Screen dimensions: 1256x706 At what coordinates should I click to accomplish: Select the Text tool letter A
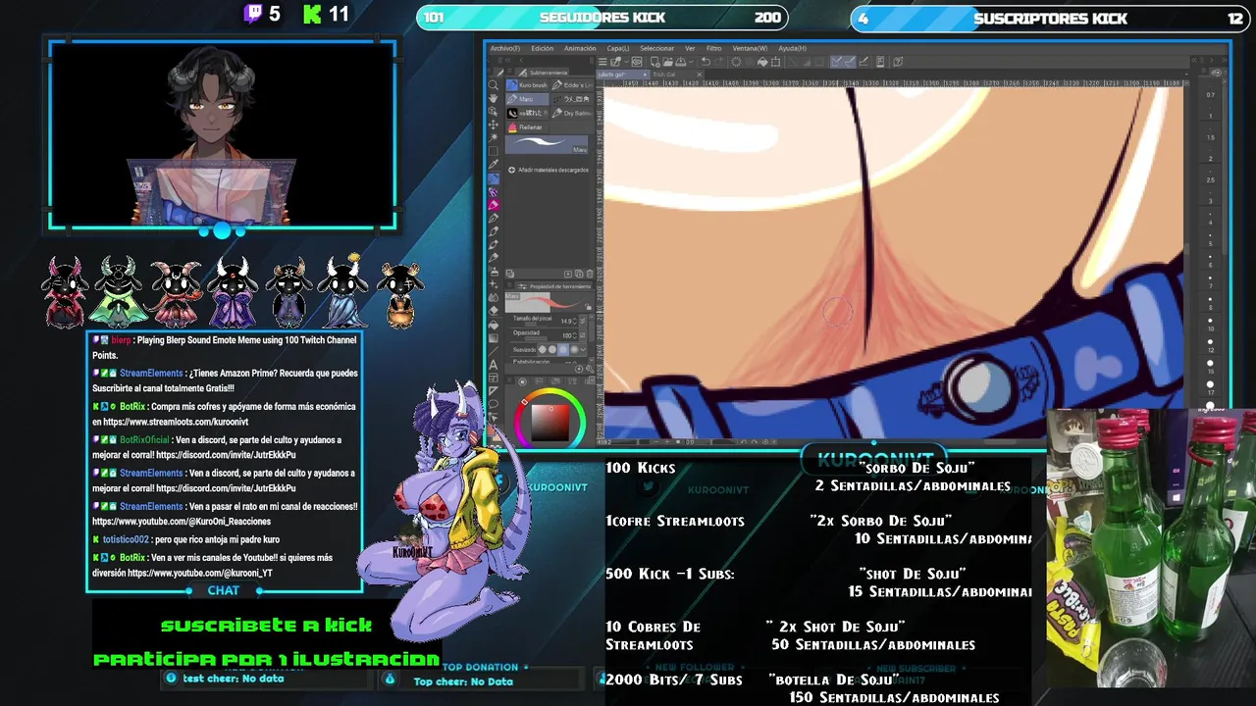coord(493,365)
